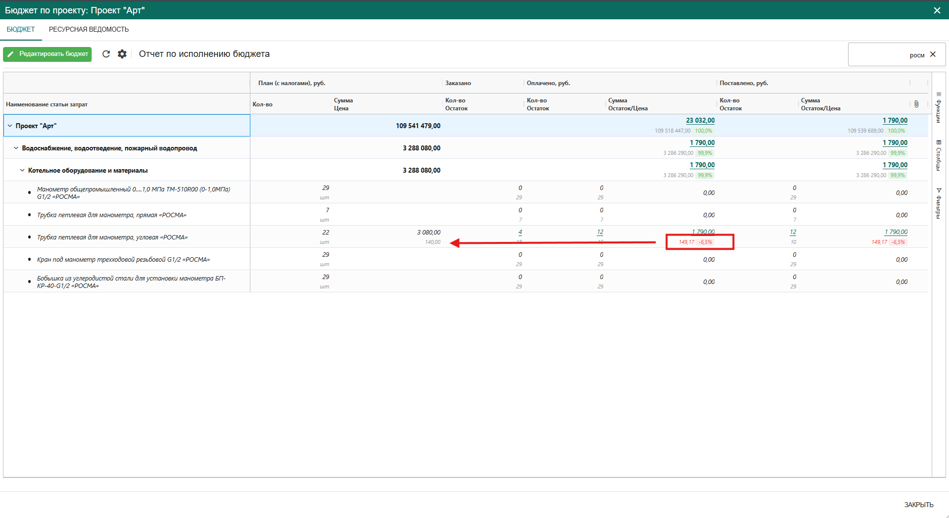Click the Редактировать бюджет button
949x518 pixels.
(x=47, y=54)
